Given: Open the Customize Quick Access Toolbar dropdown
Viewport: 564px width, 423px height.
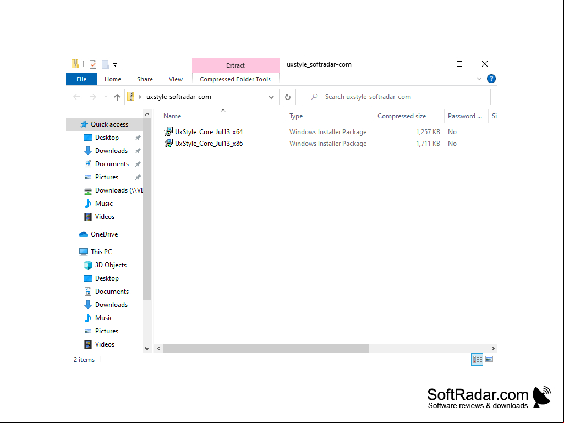Looking at the screenshot, I should pyautogui.click(x=115, y=65).
